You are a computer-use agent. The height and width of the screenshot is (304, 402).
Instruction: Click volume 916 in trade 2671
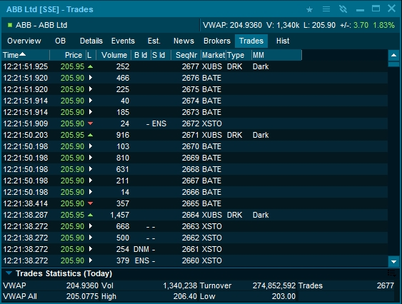[123, 135]
